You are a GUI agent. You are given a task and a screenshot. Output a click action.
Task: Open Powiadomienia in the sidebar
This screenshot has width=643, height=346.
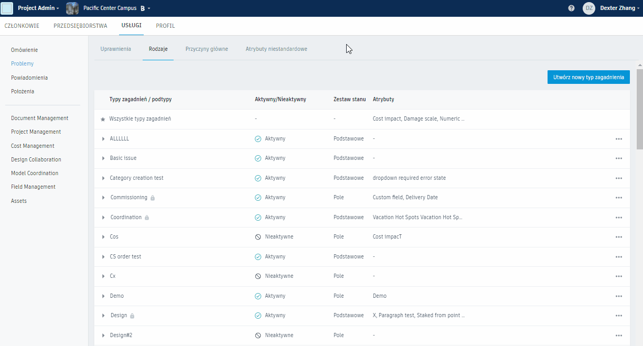tap(29, 78)
